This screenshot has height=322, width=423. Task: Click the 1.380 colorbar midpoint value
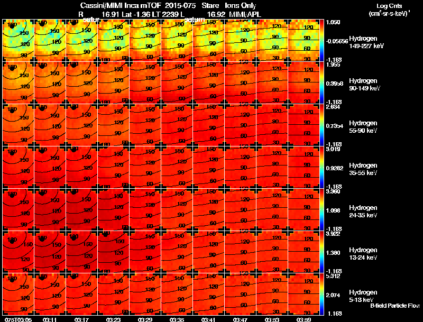[x=333, y=253]
